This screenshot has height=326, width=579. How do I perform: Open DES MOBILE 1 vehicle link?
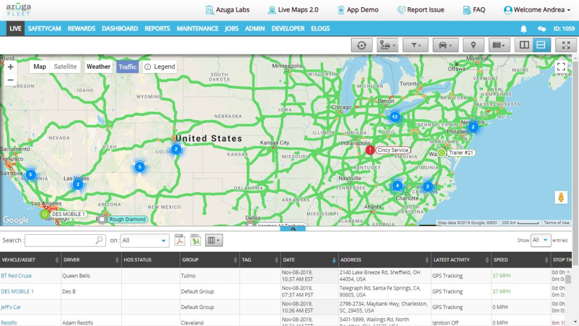tap(17, 291)
